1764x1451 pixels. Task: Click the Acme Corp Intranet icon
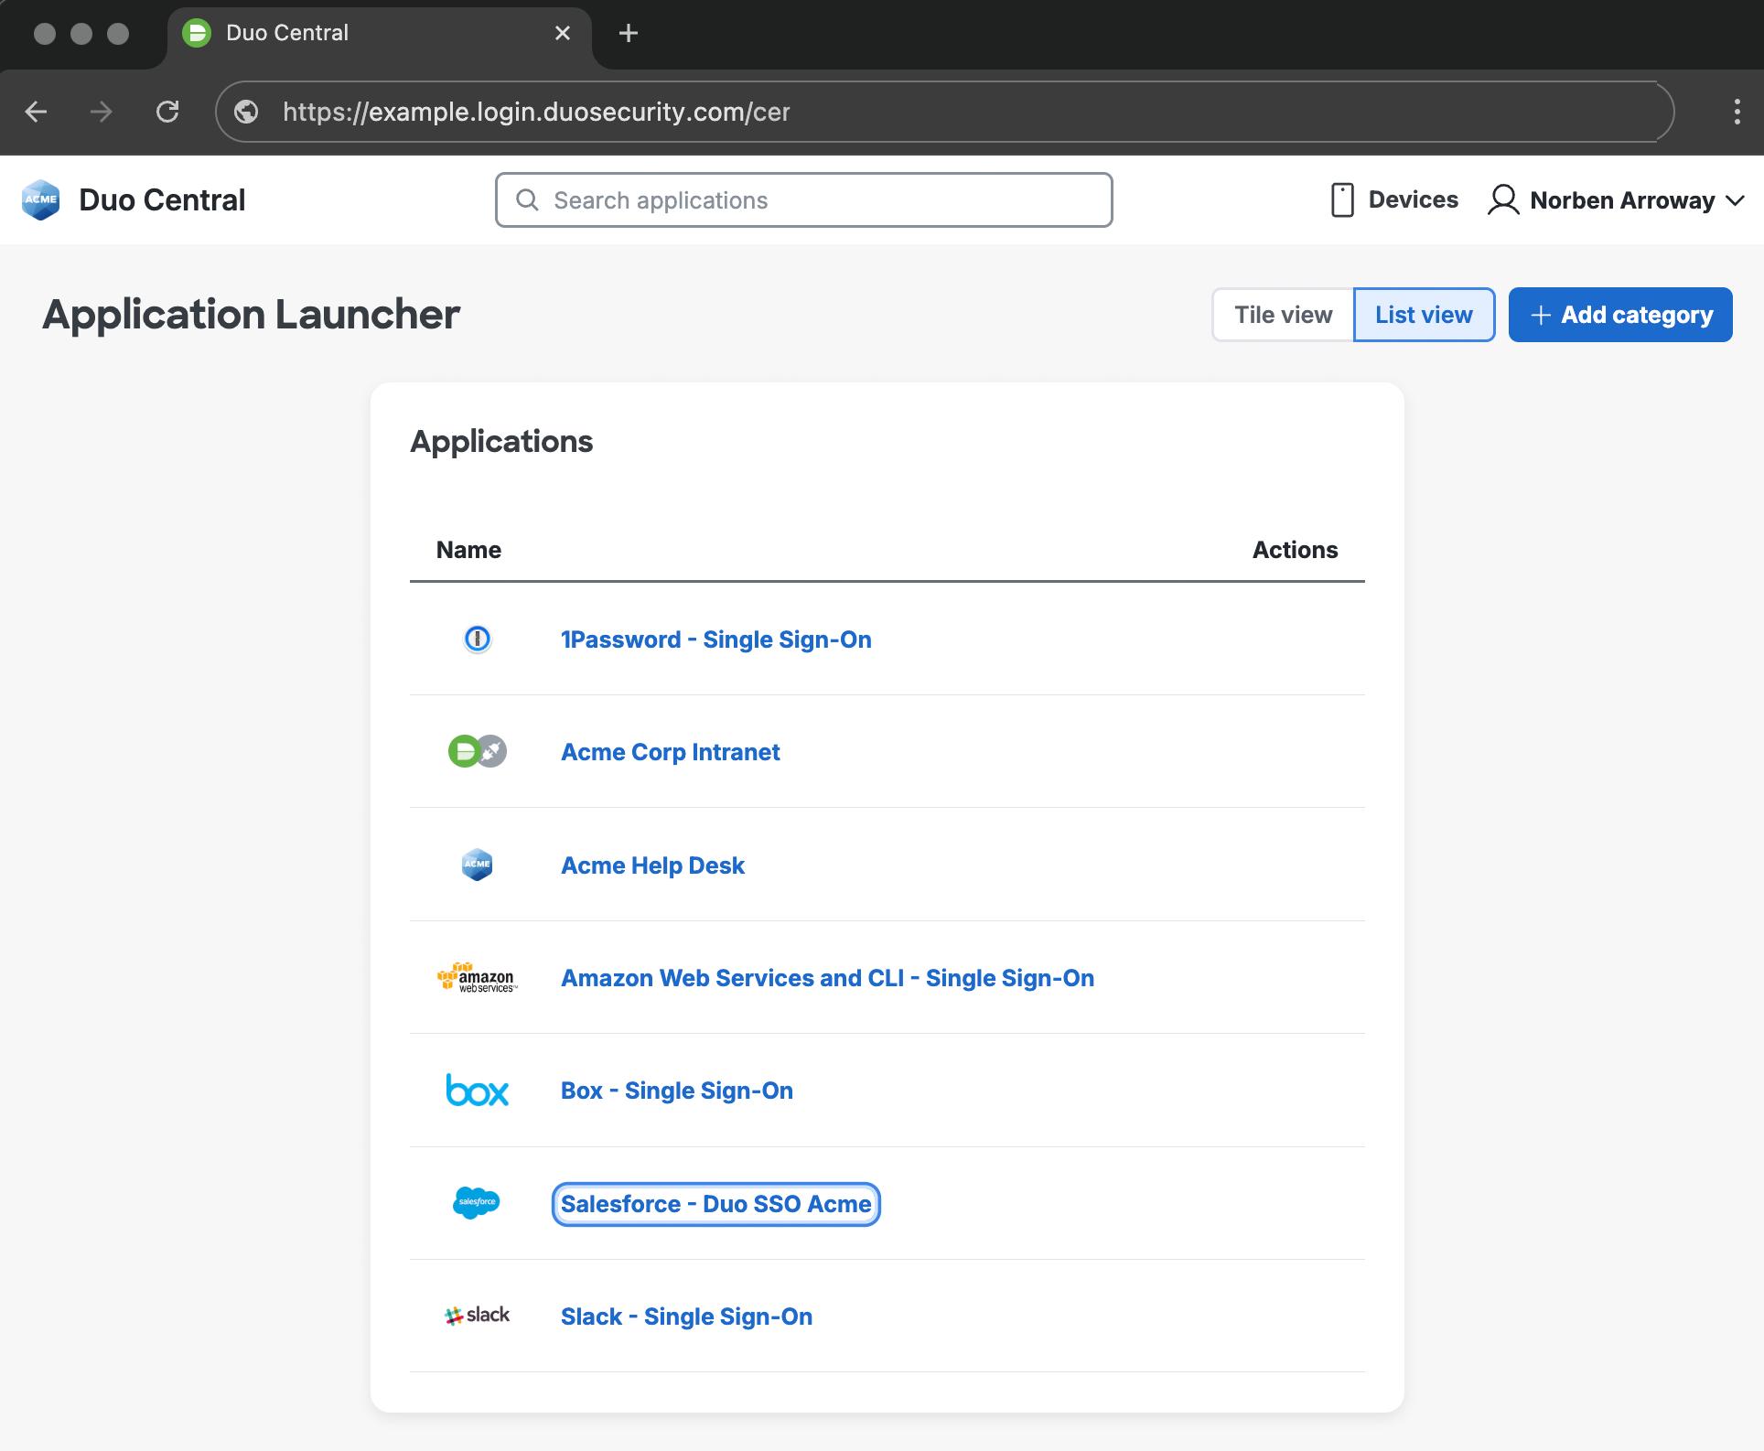(x=477, y=751)
